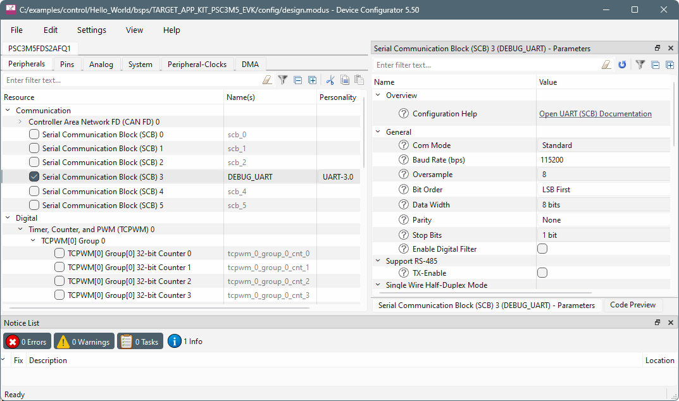Viewport: 679px width, 401px height.
Task: Enable Serial Communication Block (SCB) 0 checkbox
Action: [34, 135]
